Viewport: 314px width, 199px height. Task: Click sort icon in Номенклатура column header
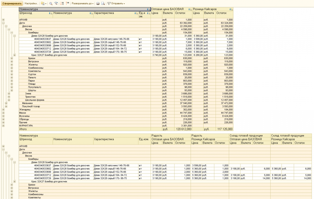coord(91,13)
